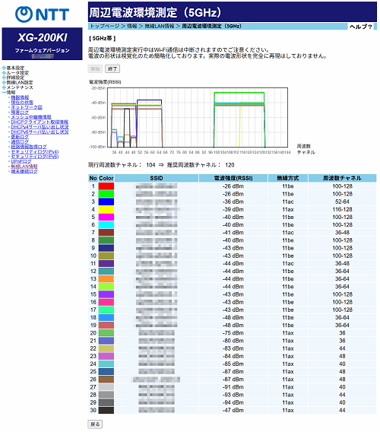The width and height of the screenshot is (380, 432).
Task: Click the 周波数チャネル column header
Action: click(x=342, y=178)
